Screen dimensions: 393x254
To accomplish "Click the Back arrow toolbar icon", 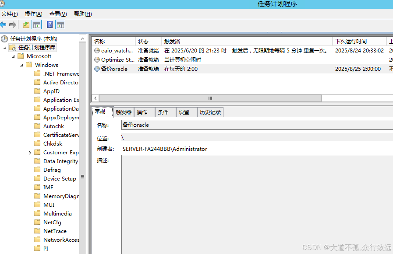I will 3,25.
